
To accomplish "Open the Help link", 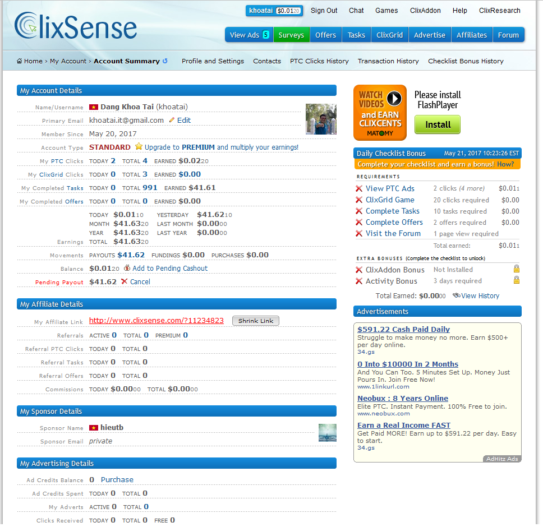I will tap(459, 11).
